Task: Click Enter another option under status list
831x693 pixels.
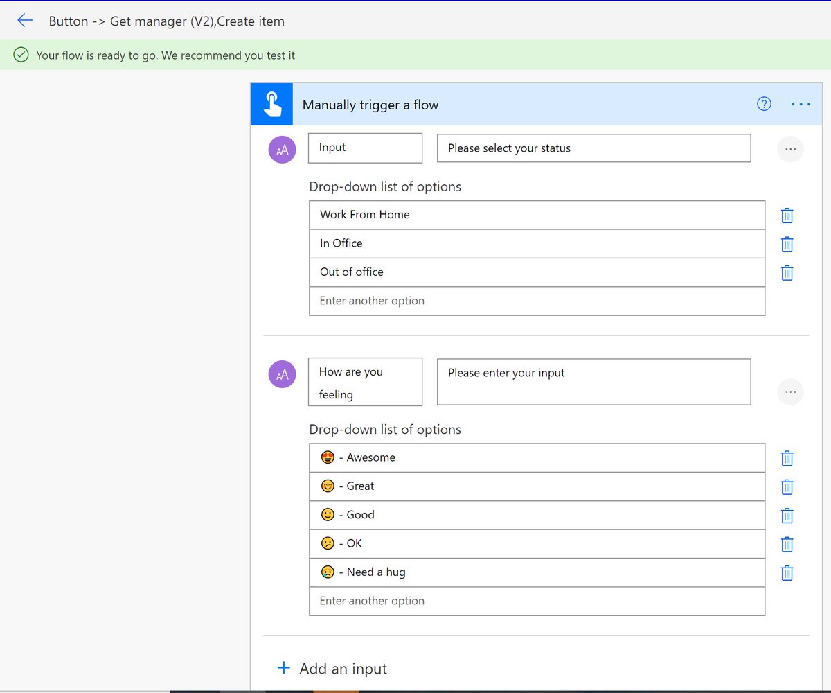Action: (x=537, y=301)
